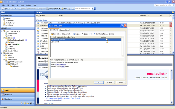
Task: Switch to Contacts in navigation pane
Action: click(x=17, y=99)
